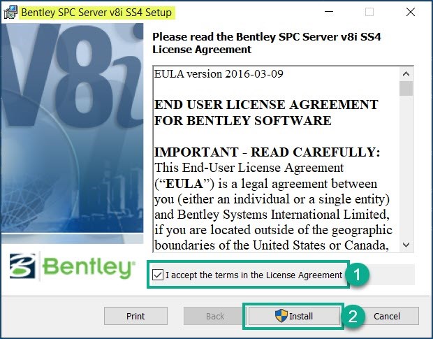The height and width of the screenshot is (339, 433).
Task: Click the license scrollbar up arrow
Action: click(x=406, y=74)
